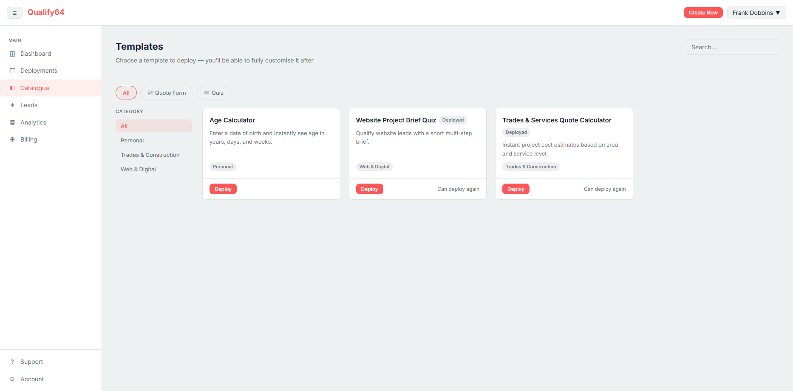
Task: Click 'Can deploy again' on Trades card
Action: 605,189
